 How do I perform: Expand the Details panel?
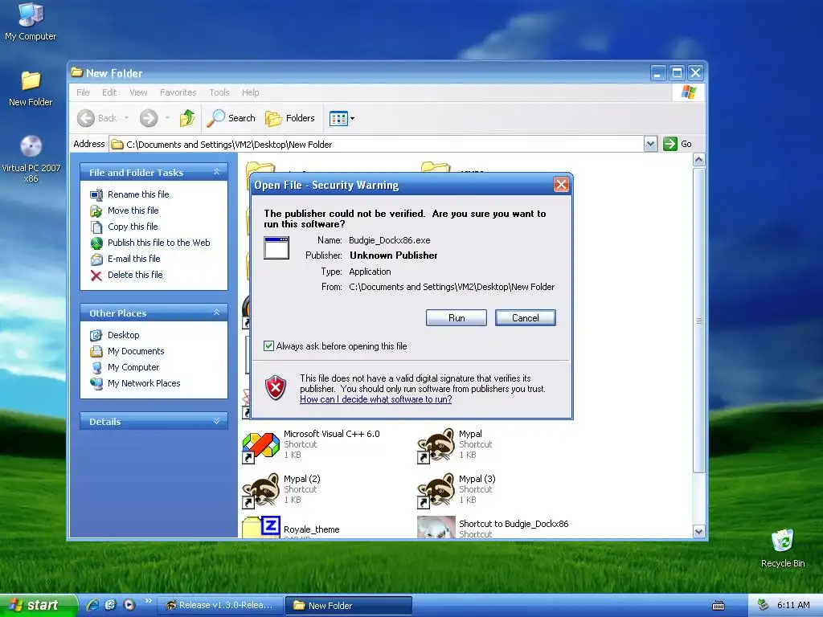point(216,421)
